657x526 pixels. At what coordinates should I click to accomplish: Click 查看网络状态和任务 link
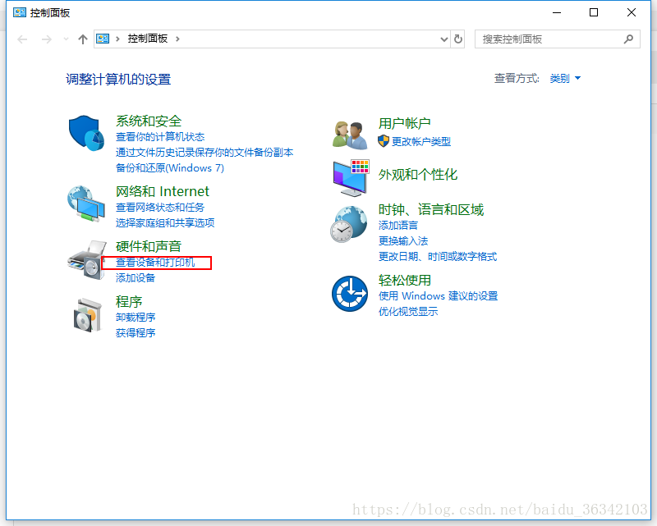click(160, 208)
